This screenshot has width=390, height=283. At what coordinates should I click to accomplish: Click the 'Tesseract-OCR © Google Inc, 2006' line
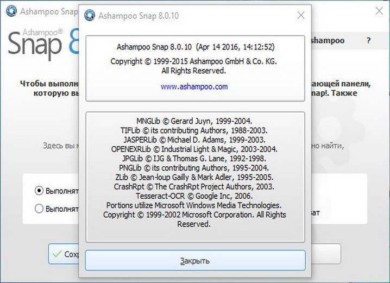pyautogui.click(x=194, y=196)
